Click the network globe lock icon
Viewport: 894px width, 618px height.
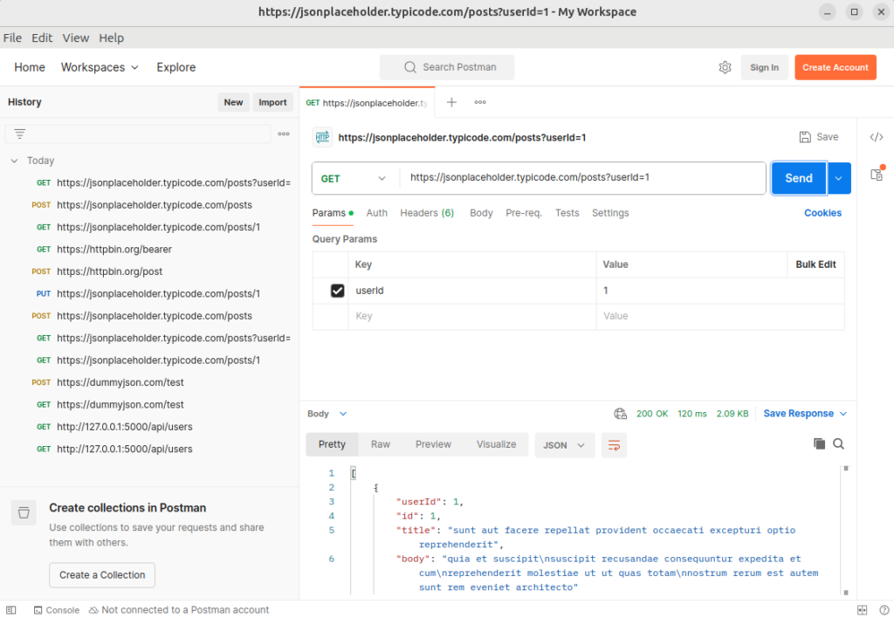[621, 414]
